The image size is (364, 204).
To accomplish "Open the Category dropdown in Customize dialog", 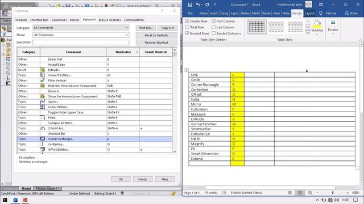I will [81, 28].
